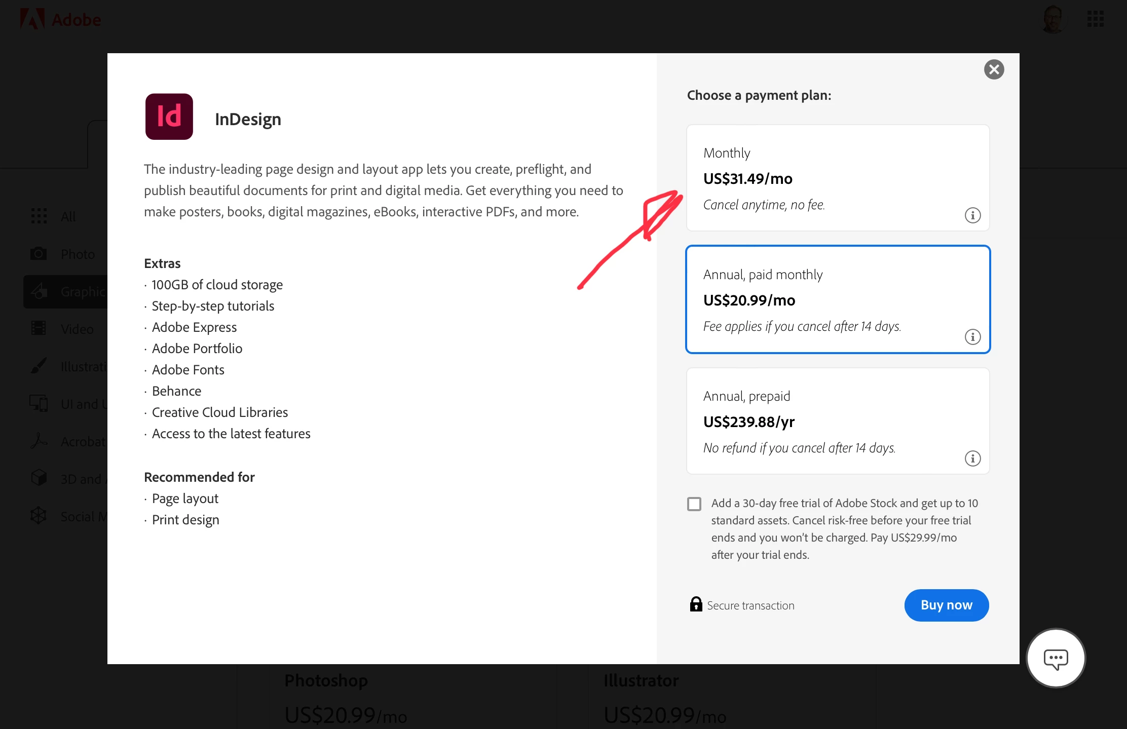Enable the Adobe Stock free trial checkbox
Viewport: 1127px width, 729px height.
click(694, 504)
